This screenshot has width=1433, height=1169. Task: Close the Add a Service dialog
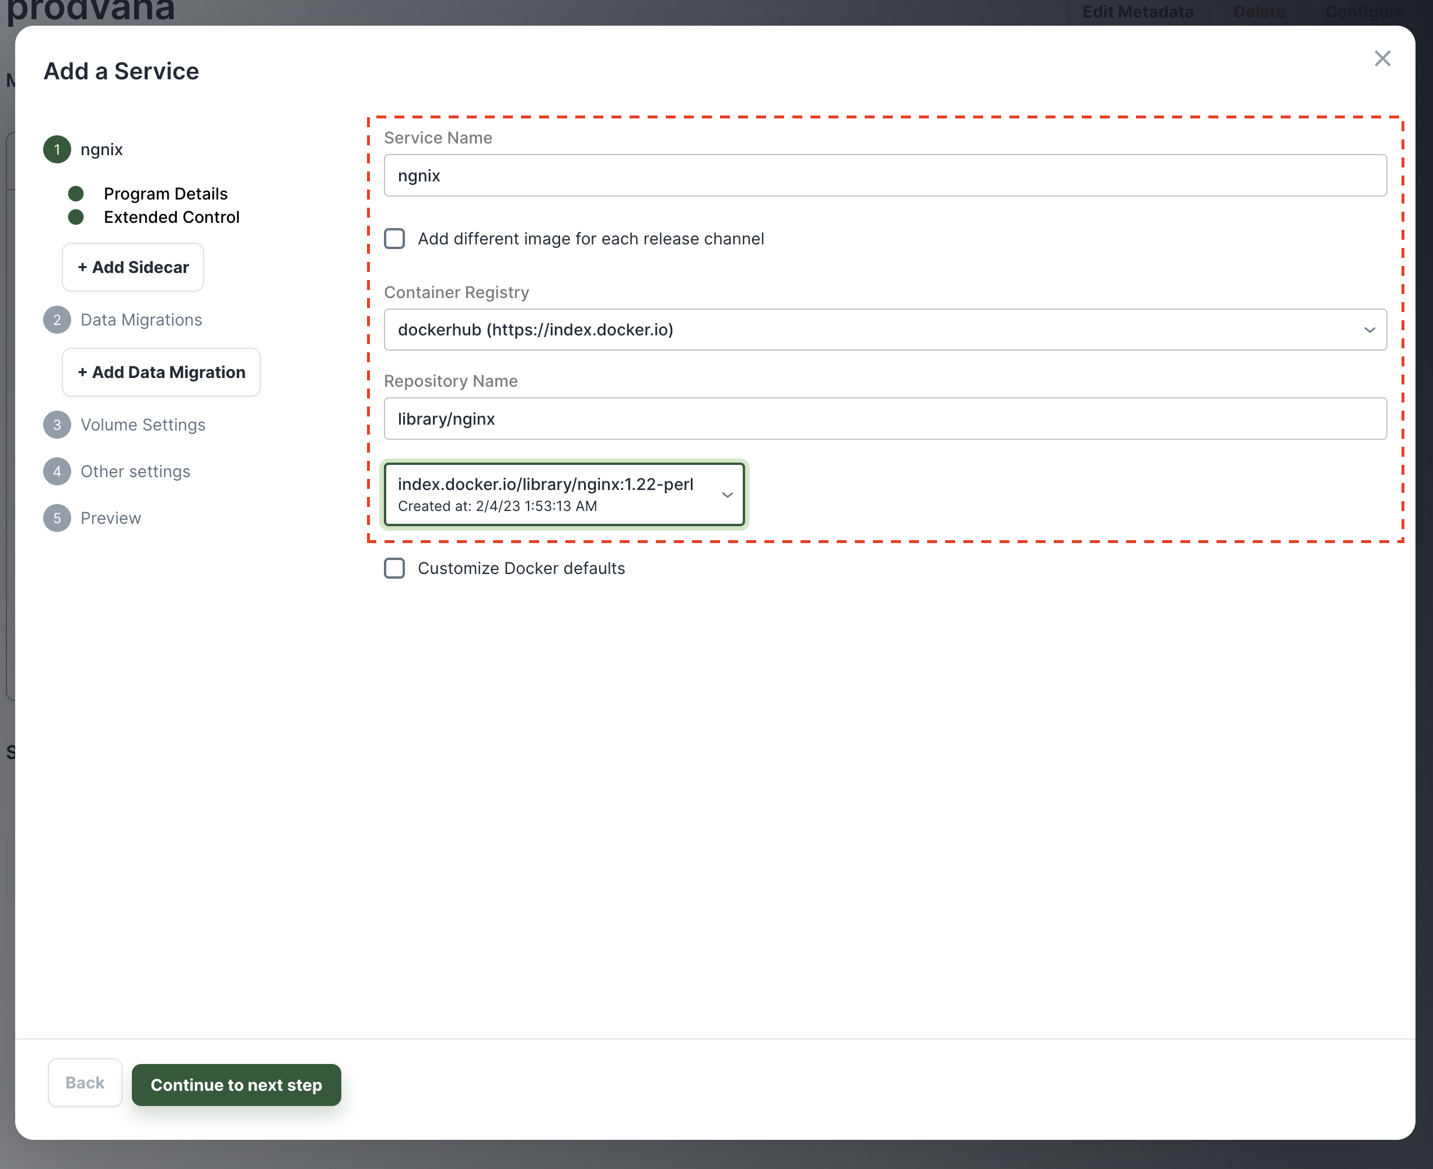tap(1382, 58)
